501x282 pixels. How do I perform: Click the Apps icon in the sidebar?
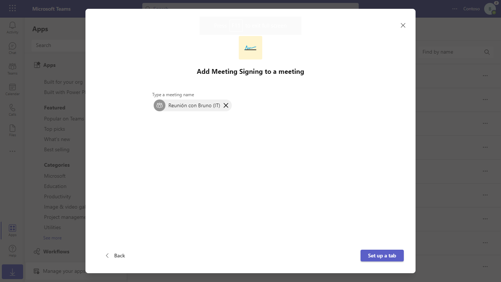(12, 230)
